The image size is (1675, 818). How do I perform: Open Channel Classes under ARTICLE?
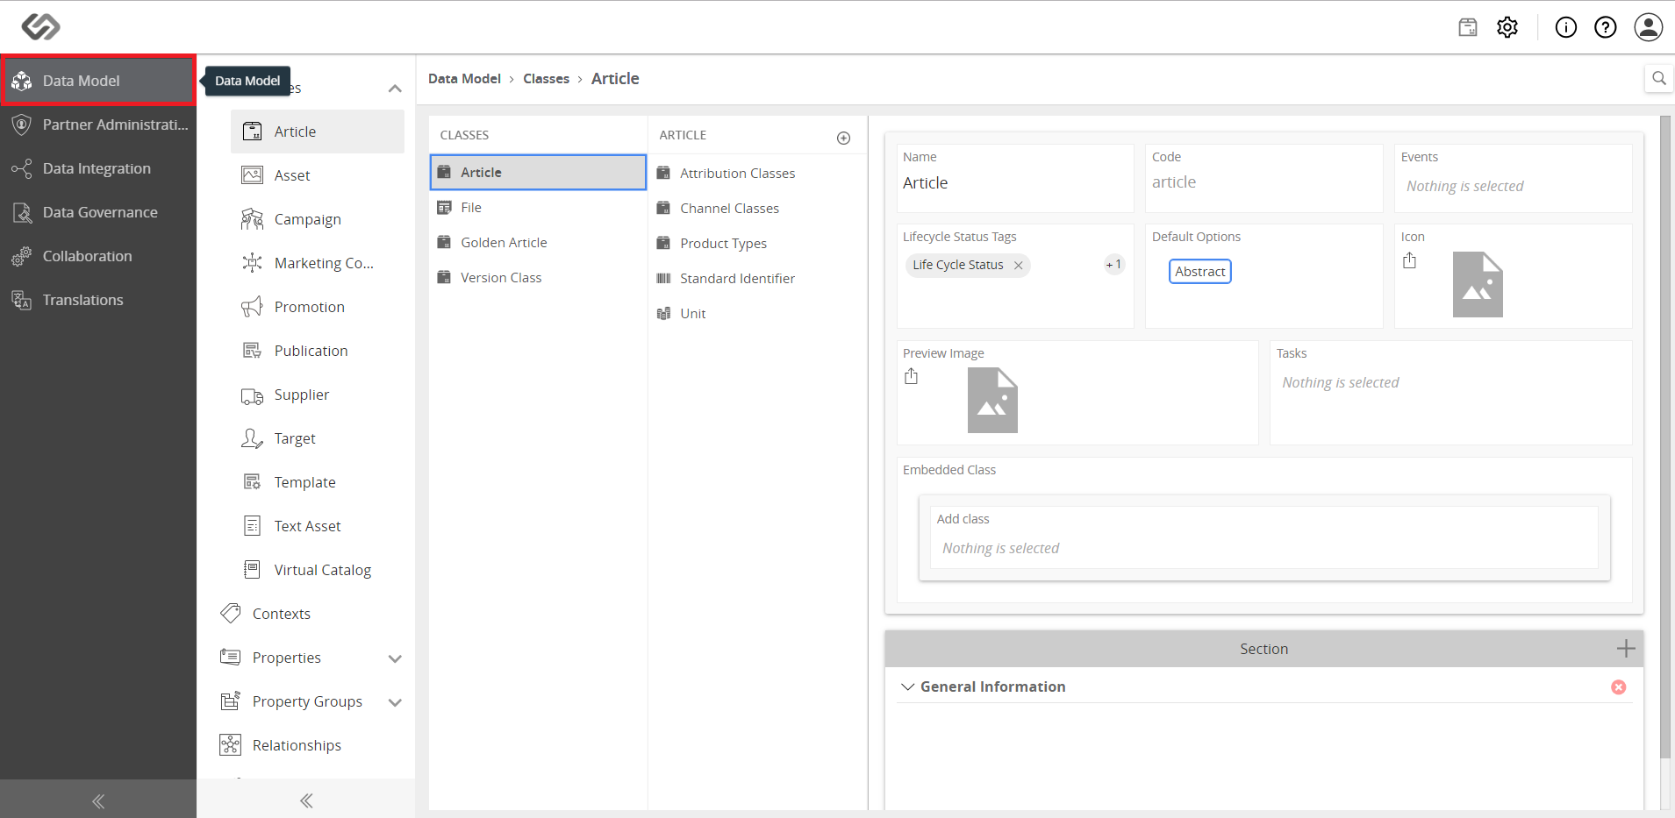pyautogui.click(x=757, y=209)
